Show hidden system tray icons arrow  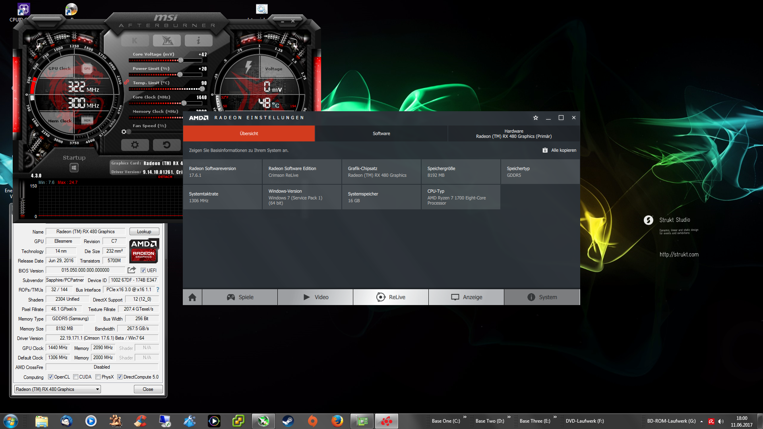coord(701,421)
